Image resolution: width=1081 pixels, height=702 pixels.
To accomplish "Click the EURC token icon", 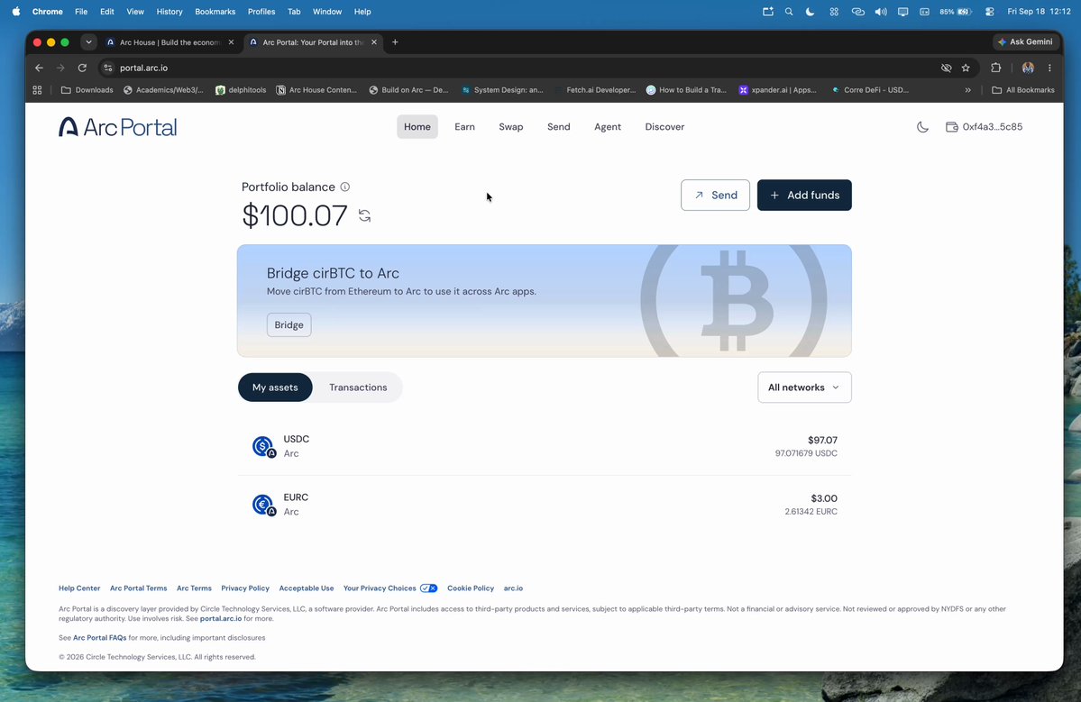I will pyautogui.click(x=263, y=505).
